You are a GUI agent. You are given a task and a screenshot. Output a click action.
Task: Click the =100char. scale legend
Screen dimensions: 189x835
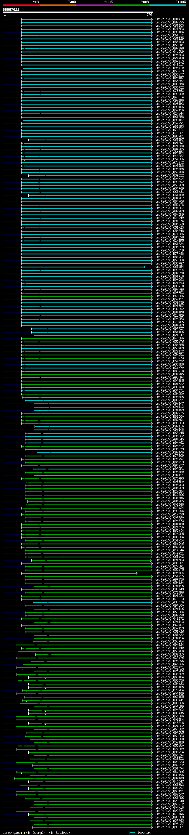point(141,832)
